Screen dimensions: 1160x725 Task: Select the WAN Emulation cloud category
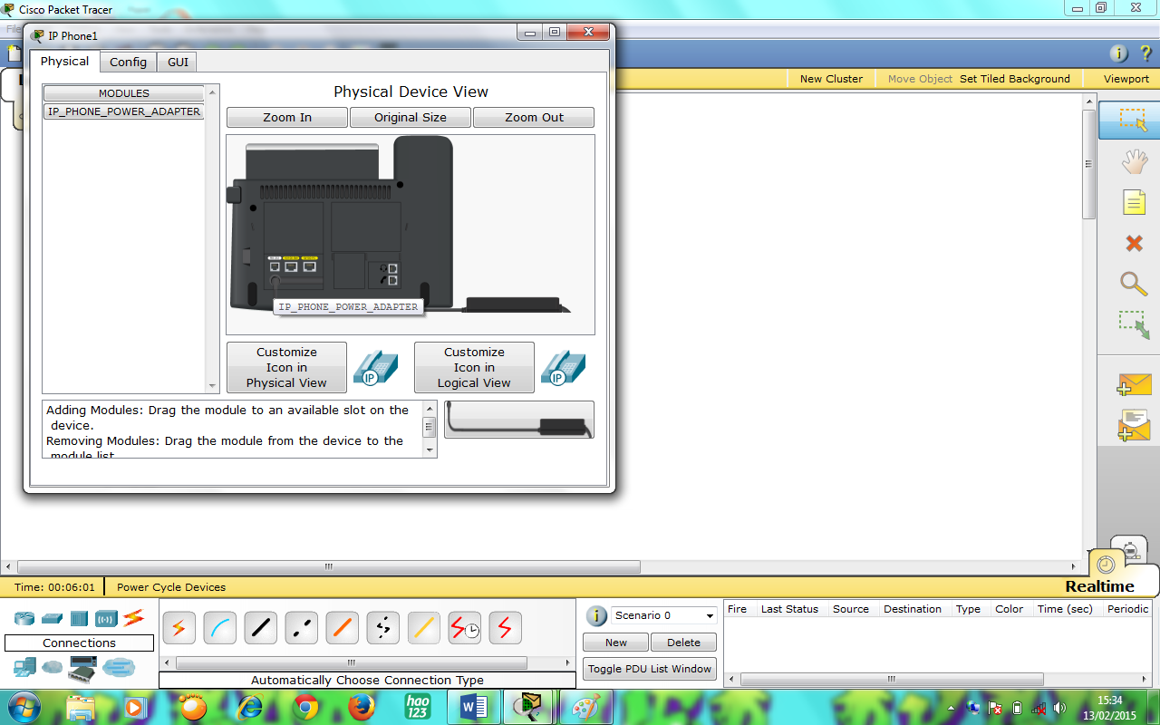coord(53,668)
